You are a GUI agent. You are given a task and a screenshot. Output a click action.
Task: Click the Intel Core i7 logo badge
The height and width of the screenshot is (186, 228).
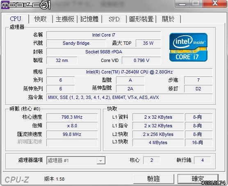coord(188,47)
